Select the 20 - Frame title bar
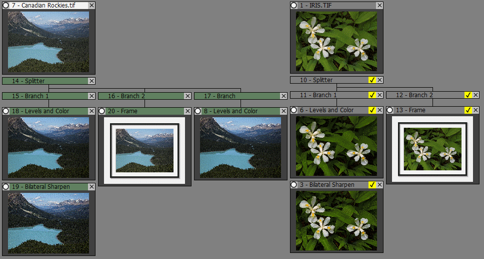This screenshot has height=259, width=484. pyautogui.click(x=144, y=111)
